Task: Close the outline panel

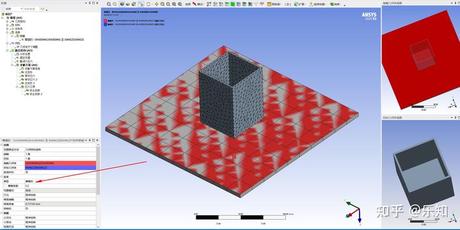Action: pyautogui.click(x=97, y=3)
